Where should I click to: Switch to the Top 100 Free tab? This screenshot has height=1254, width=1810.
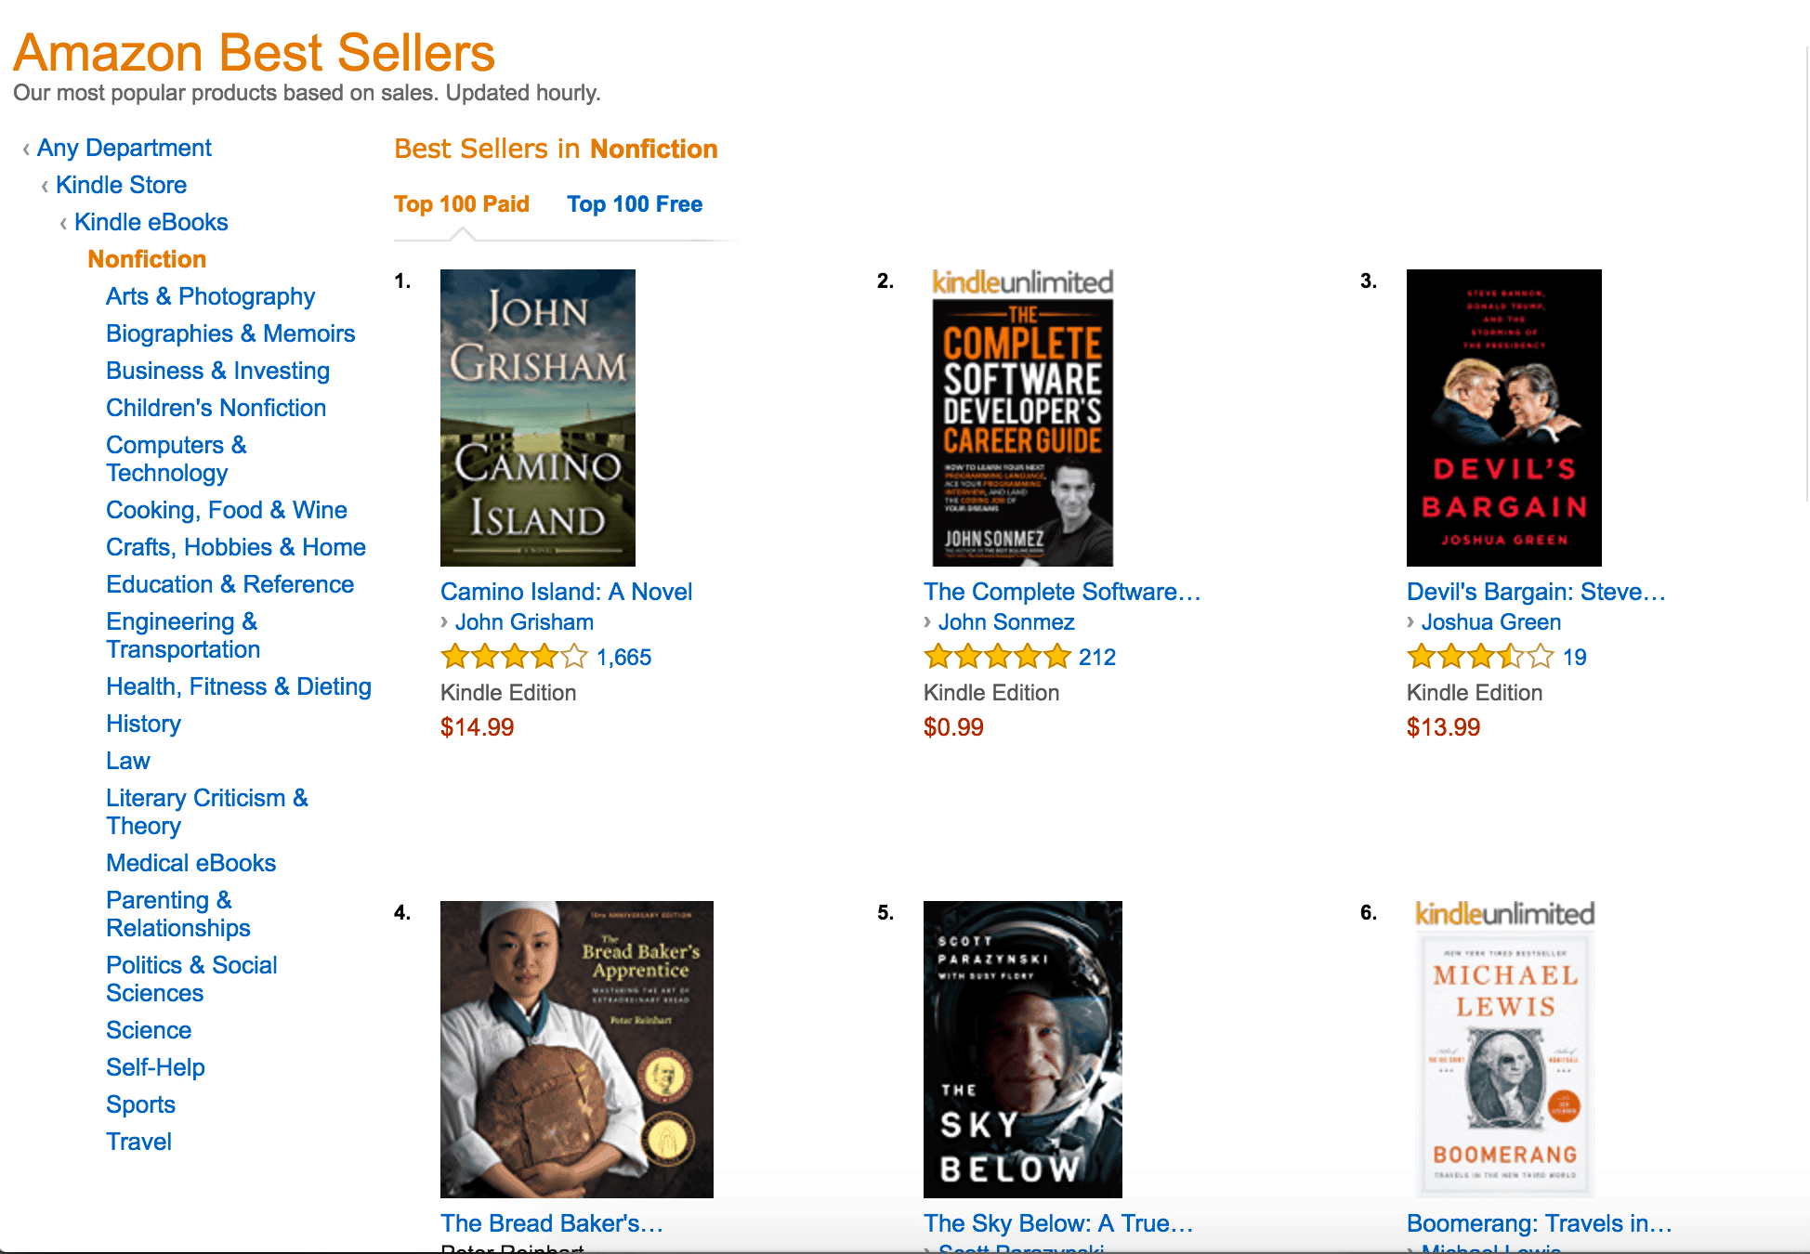tap(635, 204)
